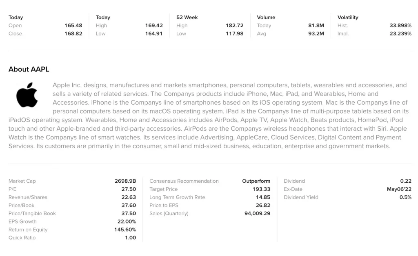The height and width of the screenshot is (256, 418).
Task: Click the EPS Growth value 22.00%
Action: click(127, 221)
